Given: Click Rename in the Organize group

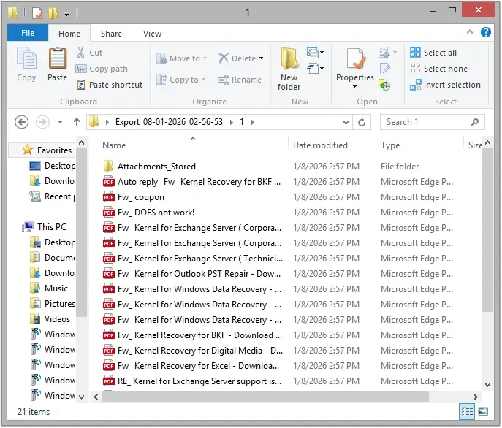Looking at the screenshot, I should point(240,80).
